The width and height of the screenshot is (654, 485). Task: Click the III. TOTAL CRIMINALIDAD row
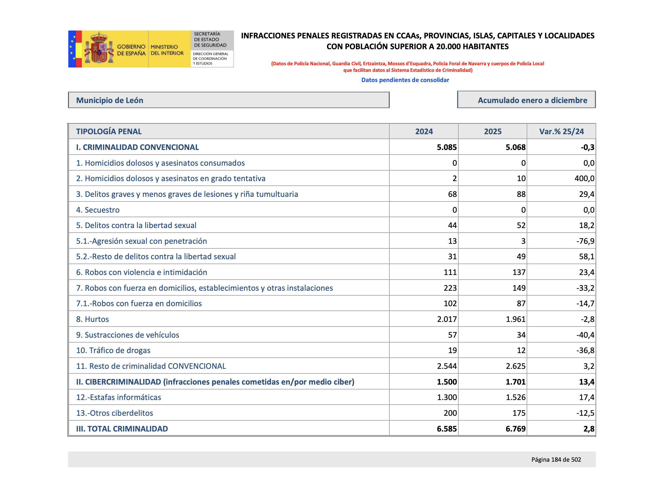point(121,429)
